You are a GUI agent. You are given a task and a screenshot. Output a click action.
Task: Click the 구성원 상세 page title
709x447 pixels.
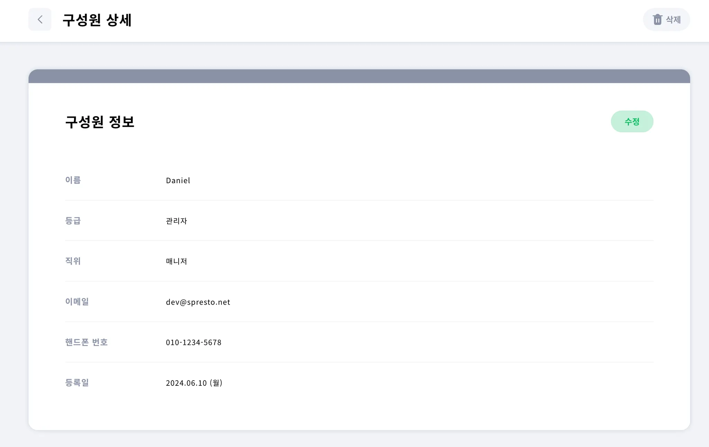pyautogui.click(x=97, y=20)
